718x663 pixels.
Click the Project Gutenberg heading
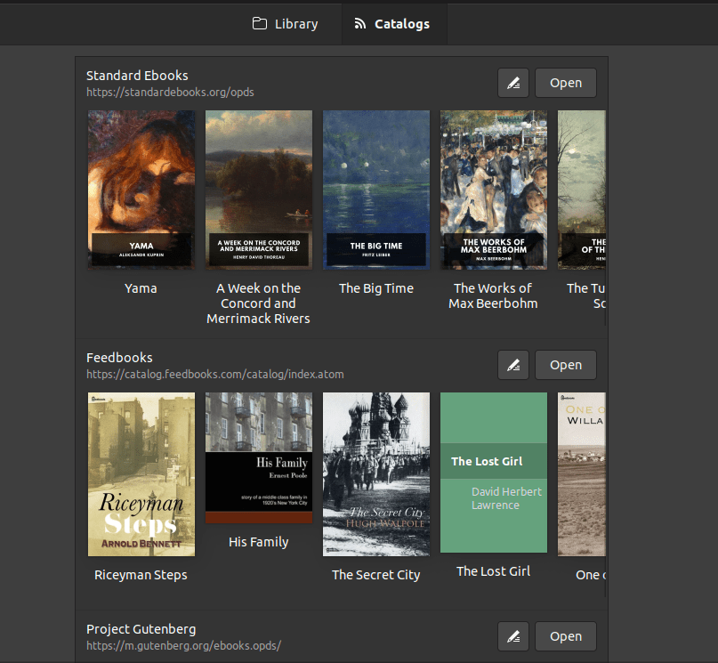[x=141, y=629]
